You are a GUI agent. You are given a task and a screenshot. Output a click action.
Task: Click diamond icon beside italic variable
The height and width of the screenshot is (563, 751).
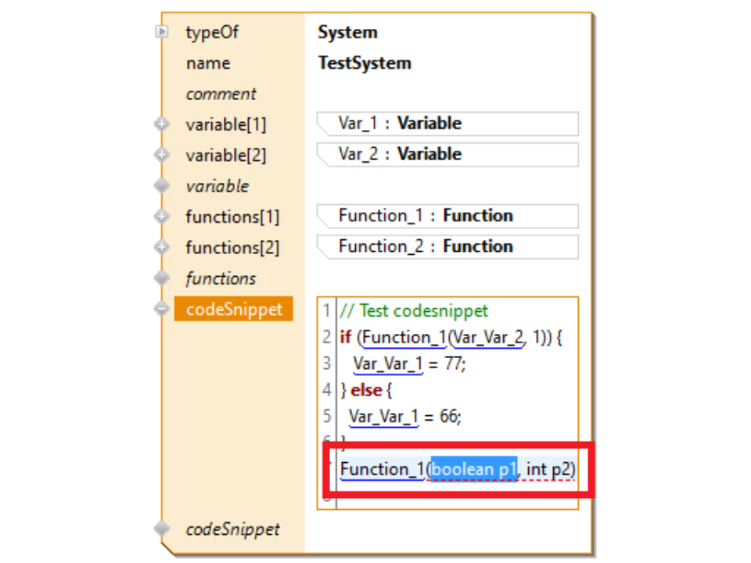pos(162,186)
